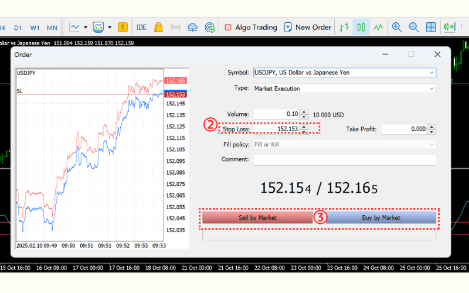This screenshot has height=293, width=469.
Task: Expand the Type dropdown showing Market Execution
Action: click(x=431, y=88)
